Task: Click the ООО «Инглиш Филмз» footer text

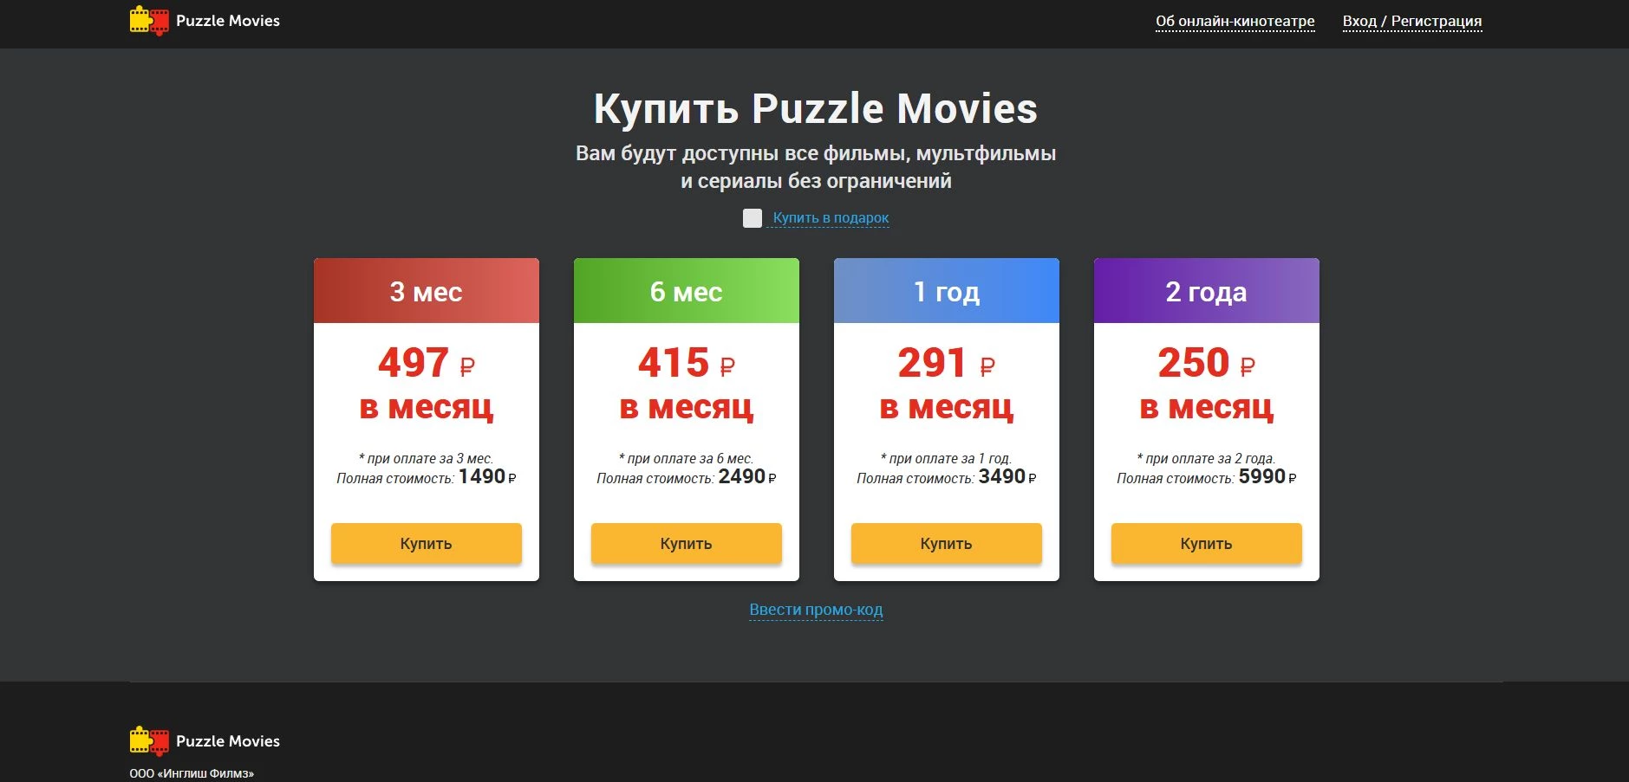Action: click(192, 773)
